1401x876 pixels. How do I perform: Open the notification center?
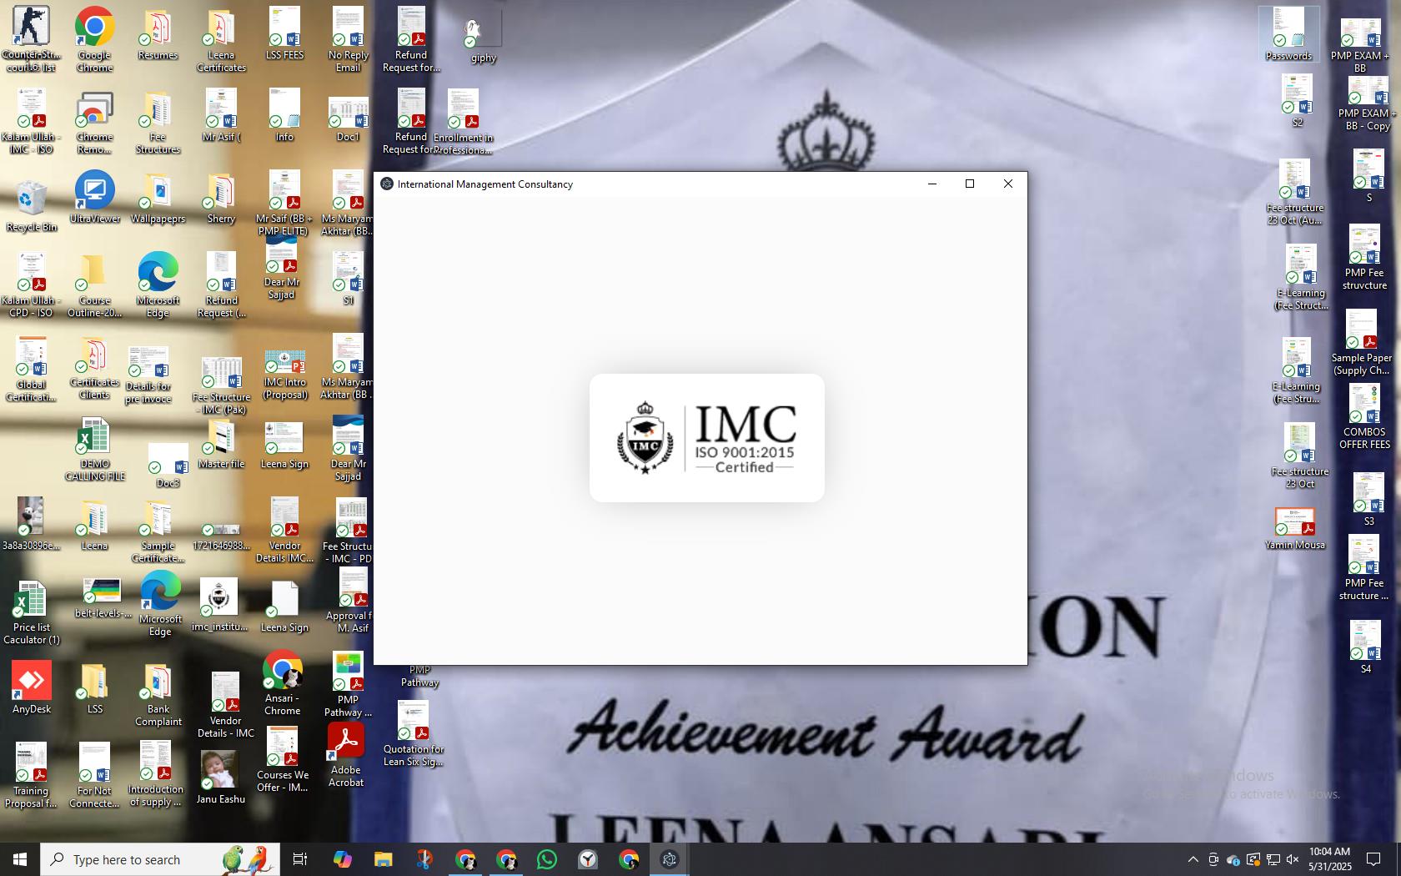tap(1373, 859)
